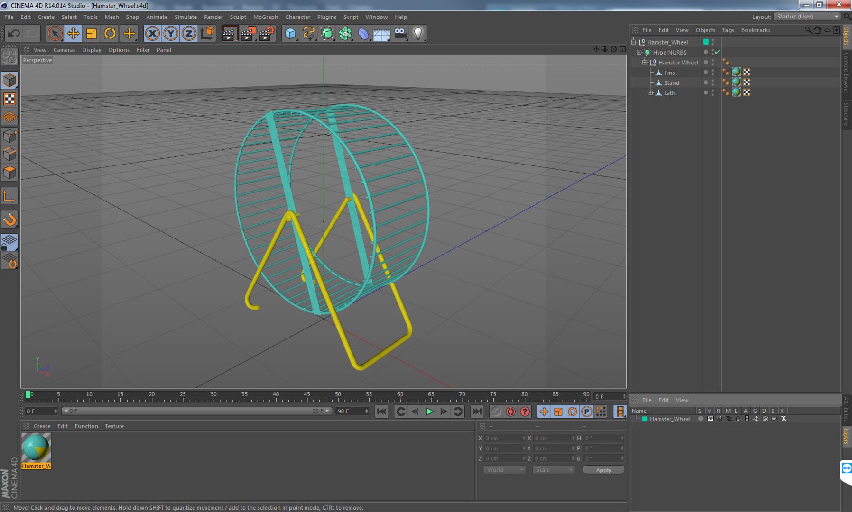The width and height of the screenshot is (852, 512).
Task: Expand the Lath object tree node
Action: point(650,93)
